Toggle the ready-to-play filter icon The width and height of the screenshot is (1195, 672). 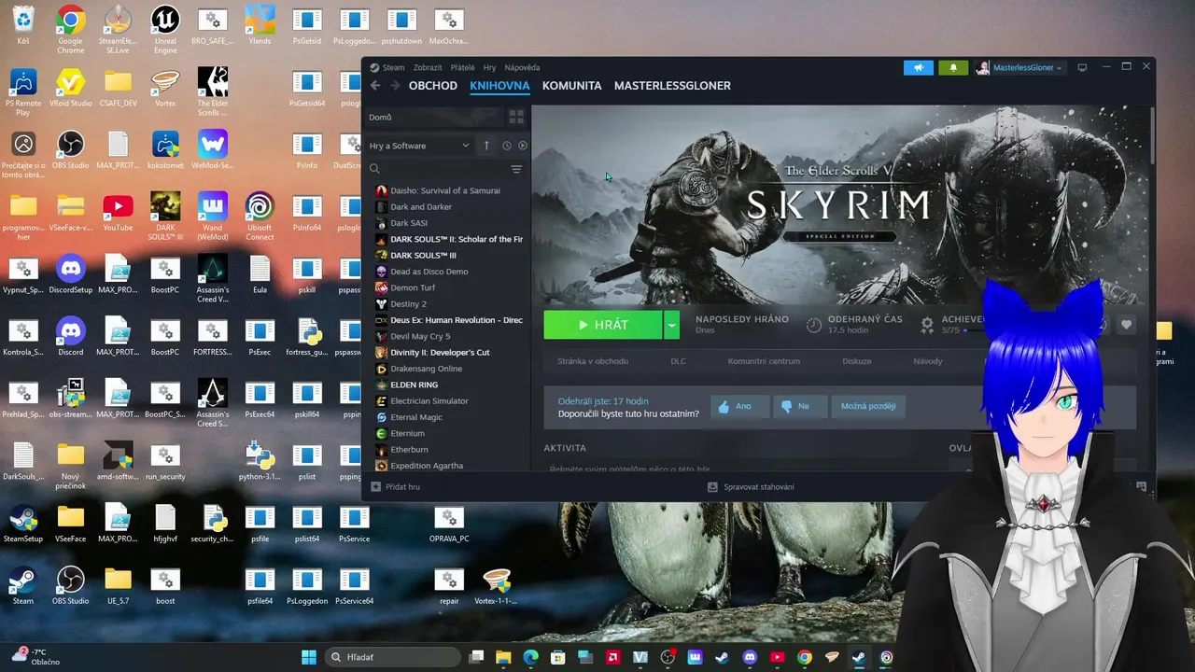523,146
